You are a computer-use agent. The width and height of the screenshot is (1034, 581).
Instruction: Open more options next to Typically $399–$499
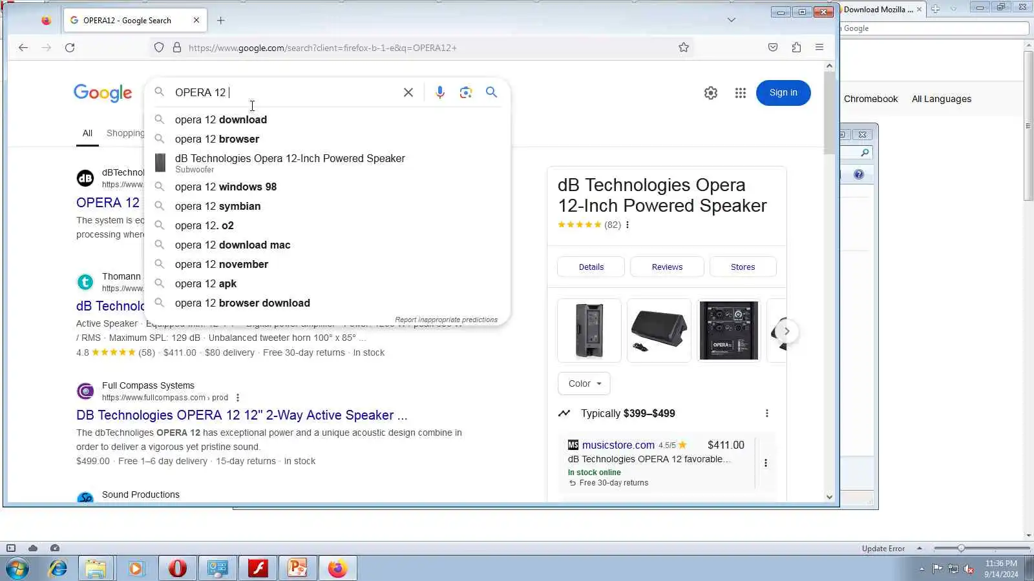tap(767, 413)
